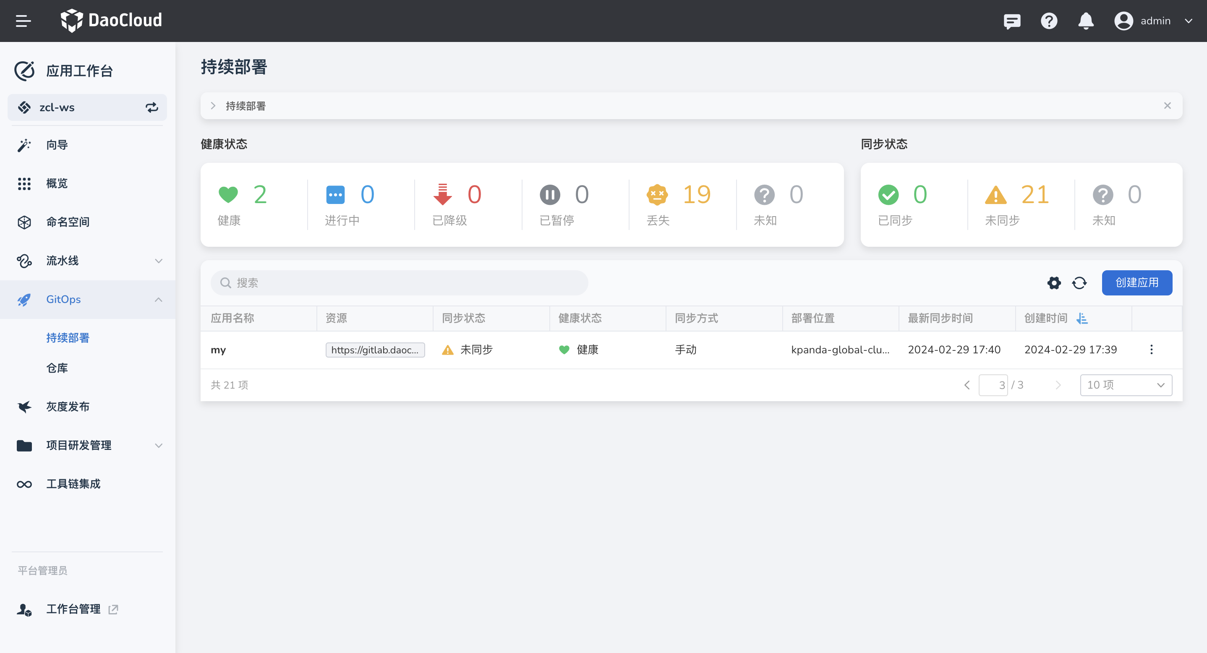Click the table settings gear icon

(1054, 282)
